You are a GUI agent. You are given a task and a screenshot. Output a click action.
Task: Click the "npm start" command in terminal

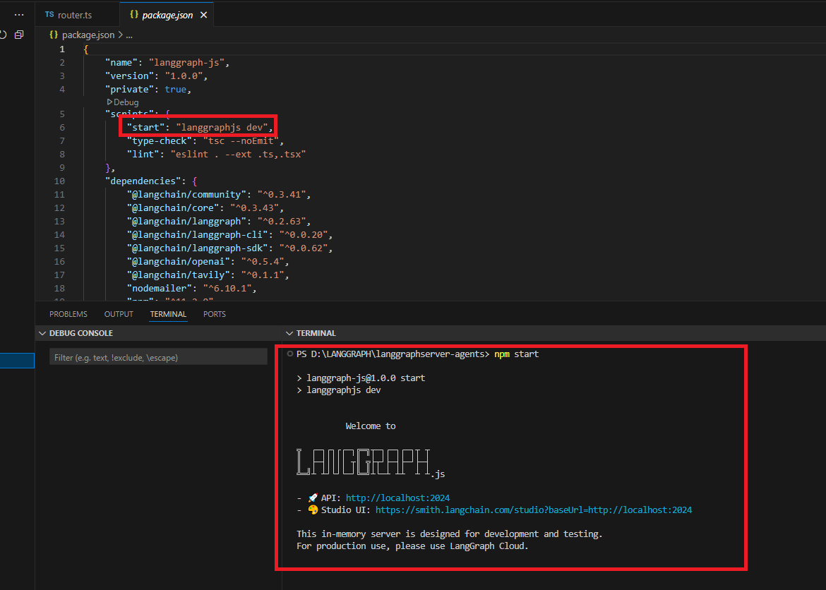tap(516, 354)
